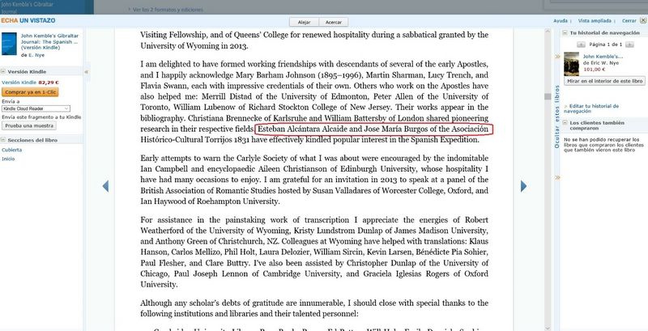Collapse Los clientes también compraron panel
Image resolution: width=648 pixels, height=331 pixels.
click(x=565, y=123)
